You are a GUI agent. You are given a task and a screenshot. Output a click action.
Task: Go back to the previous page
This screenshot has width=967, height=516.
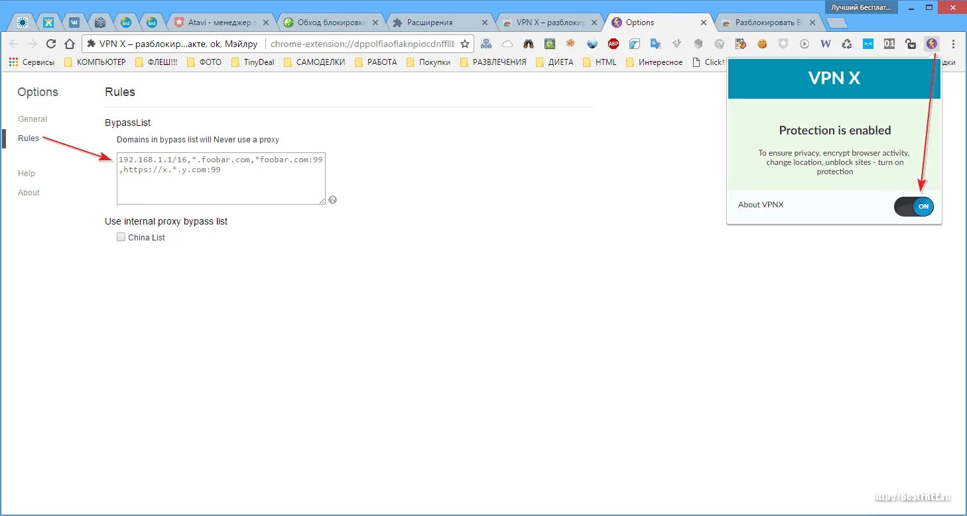pyautogui.click(x=14, y=44)
